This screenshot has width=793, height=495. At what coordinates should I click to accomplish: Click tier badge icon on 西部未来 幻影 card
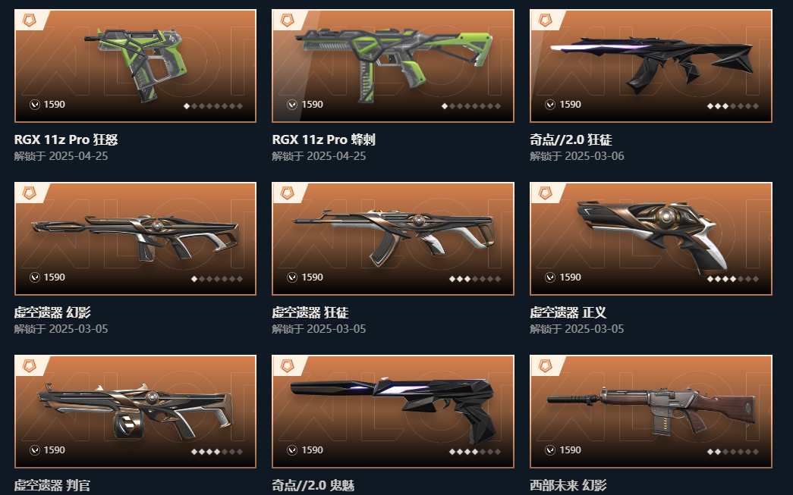[545, 366]
